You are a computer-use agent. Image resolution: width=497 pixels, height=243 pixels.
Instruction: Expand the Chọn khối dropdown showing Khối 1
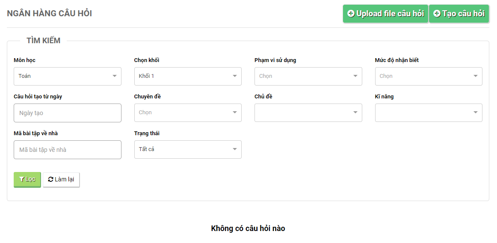[x=187, y=76]
